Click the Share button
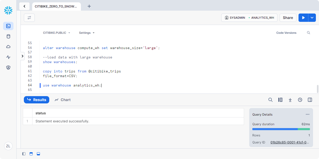Viewport: 319px width, 159px height. [x=288, y=18]
